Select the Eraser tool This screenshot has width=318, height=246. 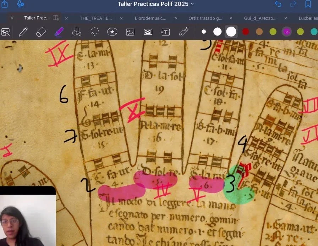(x=41, y=32)
